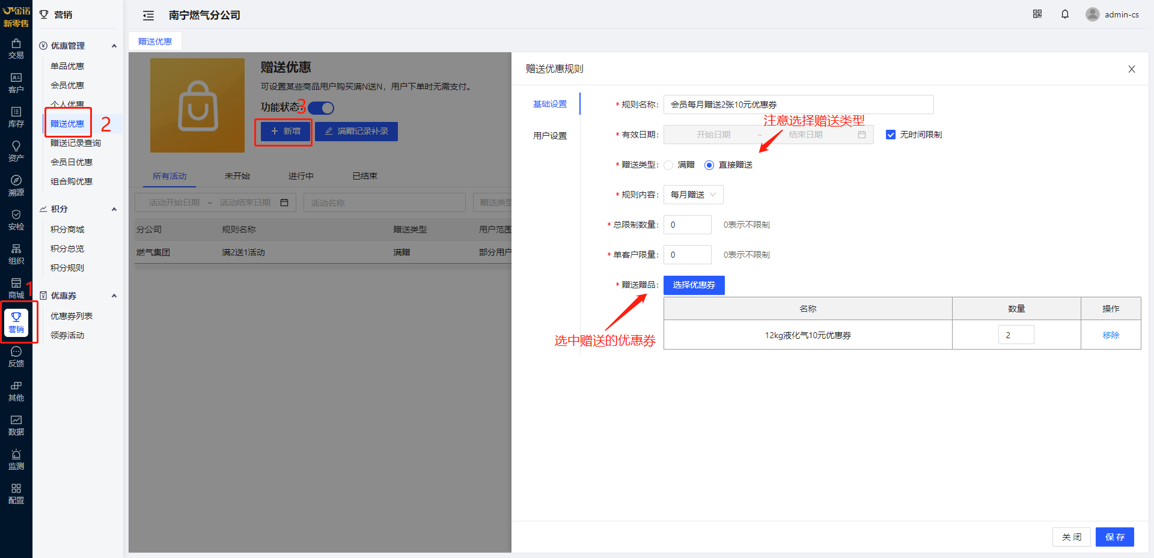Click the 移除 link for 12kg coupon
The height and width of the screenshot is (558, 1154).
coord(1111,335)
